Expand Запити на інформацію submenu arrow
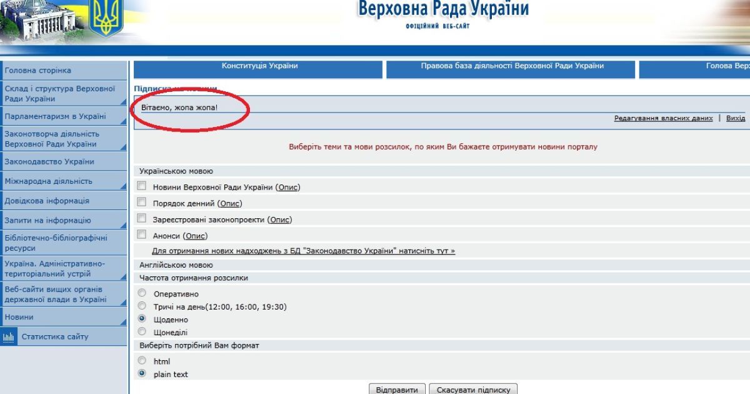Screen dimensions: 750x394 click(x=123, y=224)
